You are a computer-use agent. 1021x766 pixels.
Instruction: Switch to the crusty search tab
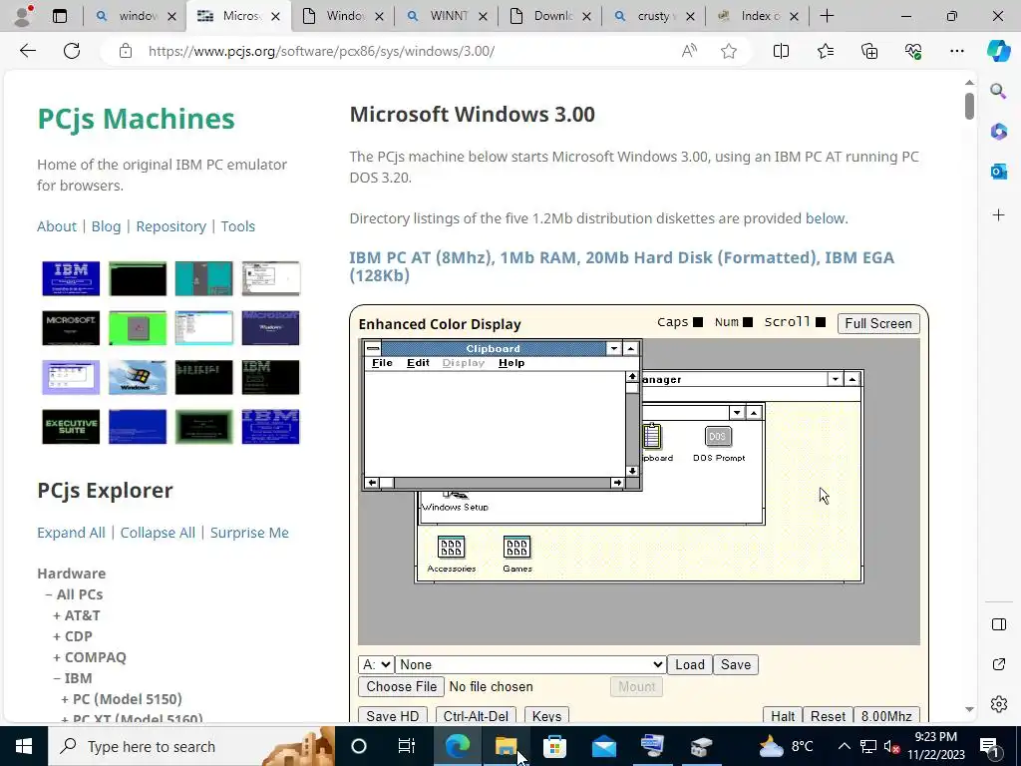point(654,16)
